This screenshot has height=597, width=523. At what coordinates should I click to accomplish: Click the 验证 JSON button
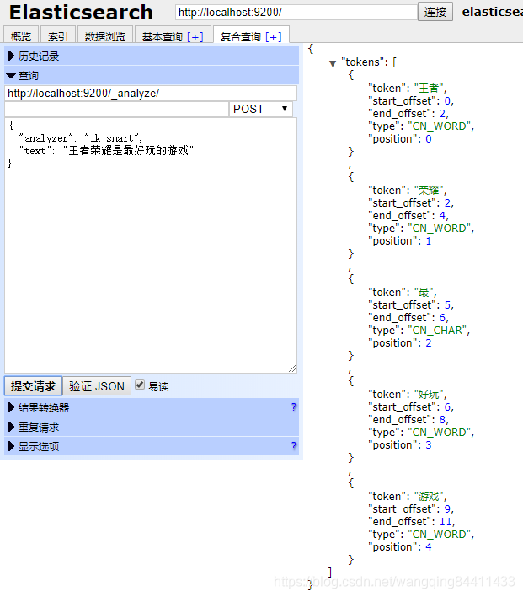97,386
